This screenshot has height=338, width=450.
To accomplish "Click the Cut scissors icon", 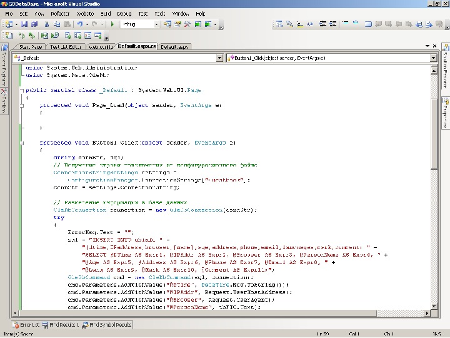I will pyautogui.click(x=47, y=24).
